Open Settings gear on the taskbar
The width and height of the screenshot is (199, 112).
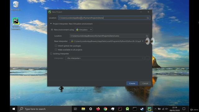[x=90, y=109]
